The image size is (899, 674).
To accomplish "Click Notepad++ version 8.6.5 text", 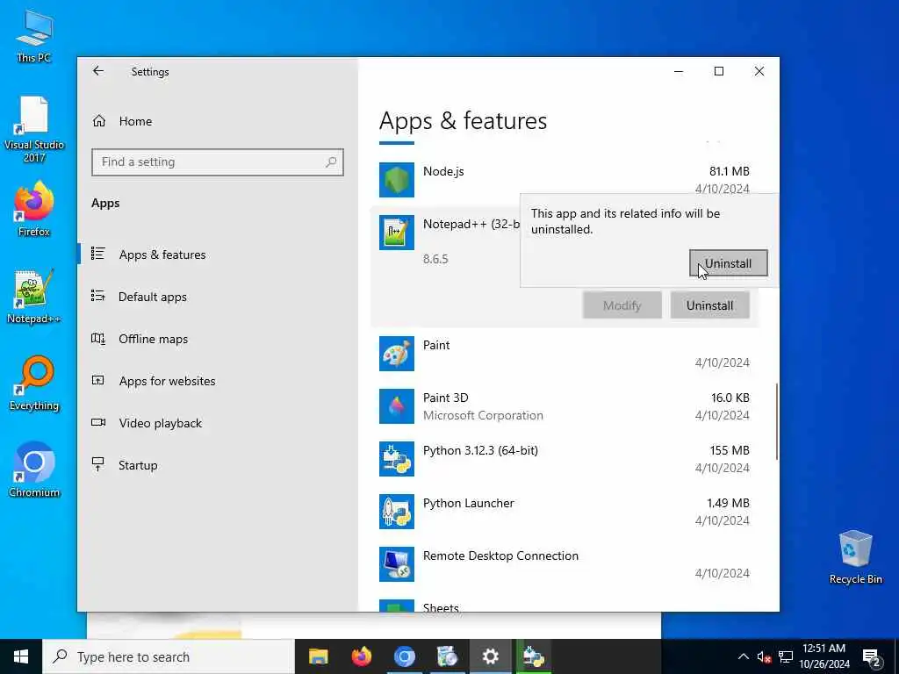I will click(x=435, y=259).
